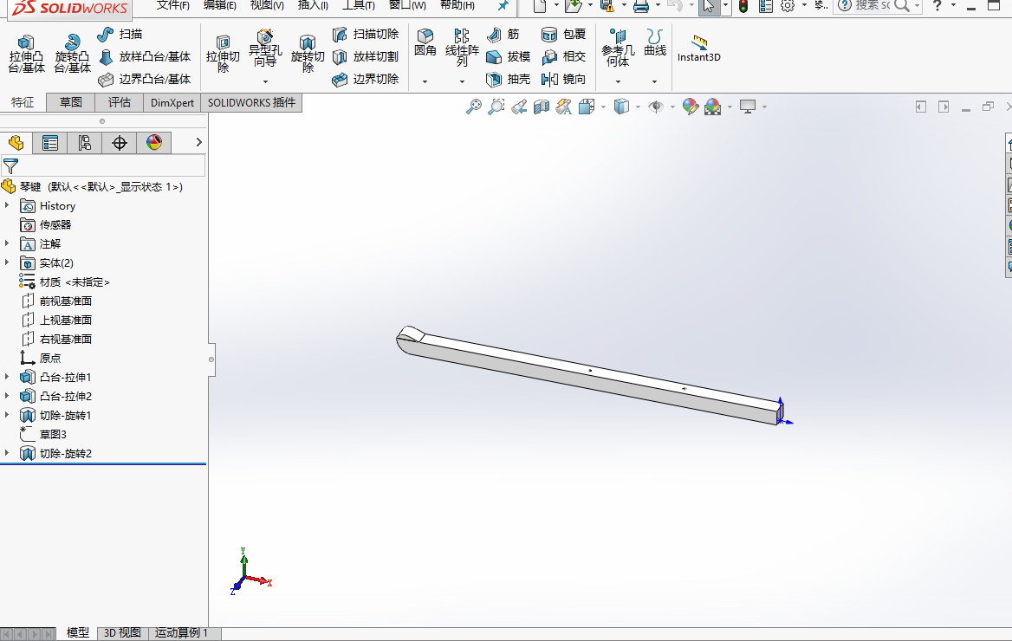Expand the History tree node
Image resolution: width=1012 pixels, height=641 pixels.
7,205
